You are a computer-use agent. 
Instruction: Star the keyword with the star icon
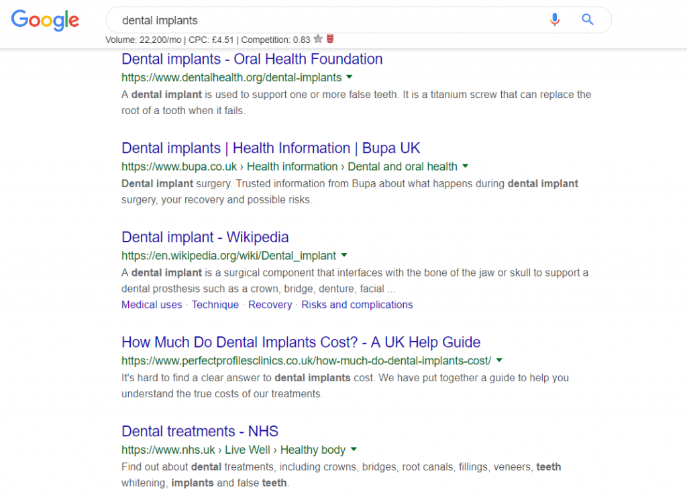[x=319, y=39]
